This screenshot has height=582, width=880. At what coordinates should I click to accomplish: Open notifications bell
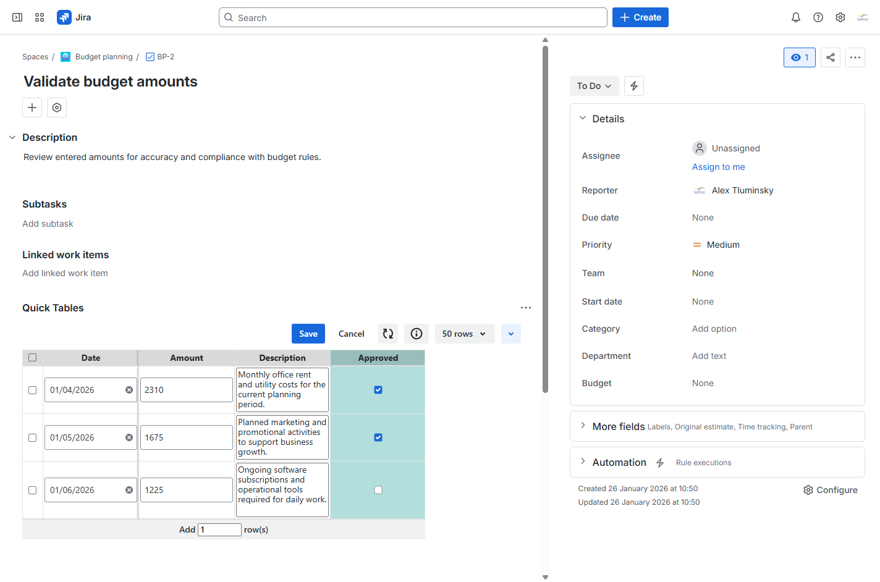[796, 17]
